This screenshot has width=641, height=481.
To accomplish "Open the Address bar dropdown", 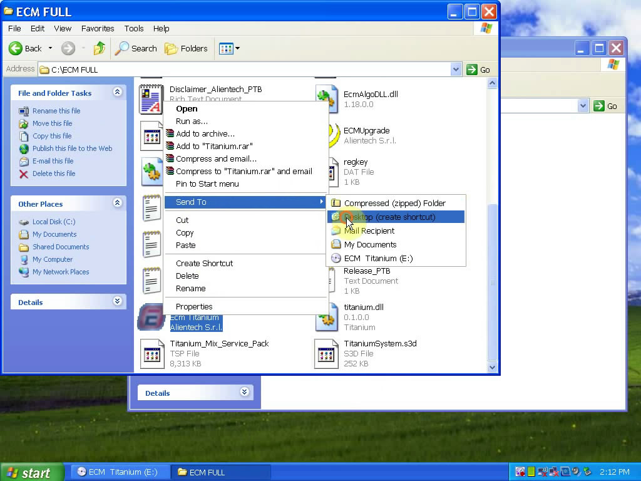I will pos(456,70).
